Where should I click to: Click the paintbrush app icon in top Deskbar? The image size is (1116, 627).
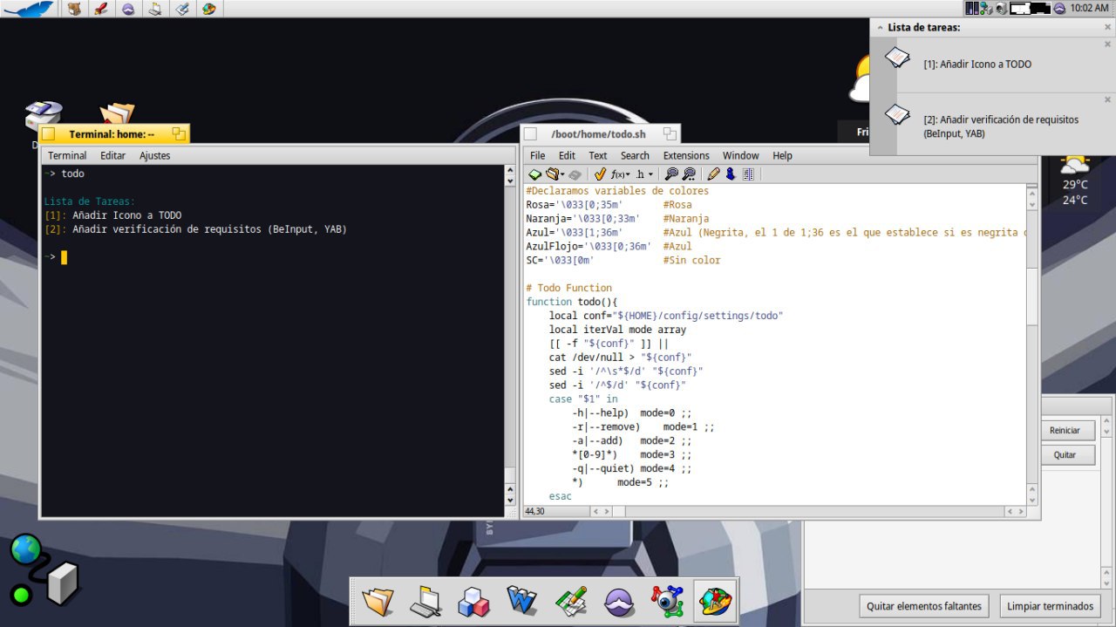pyautogui.click(x=101, y=9)
